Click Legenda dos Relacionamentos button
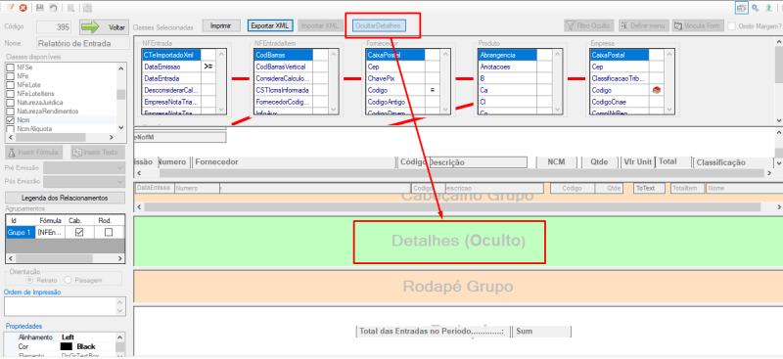783x359 pixels. click(x=65, y=198)
